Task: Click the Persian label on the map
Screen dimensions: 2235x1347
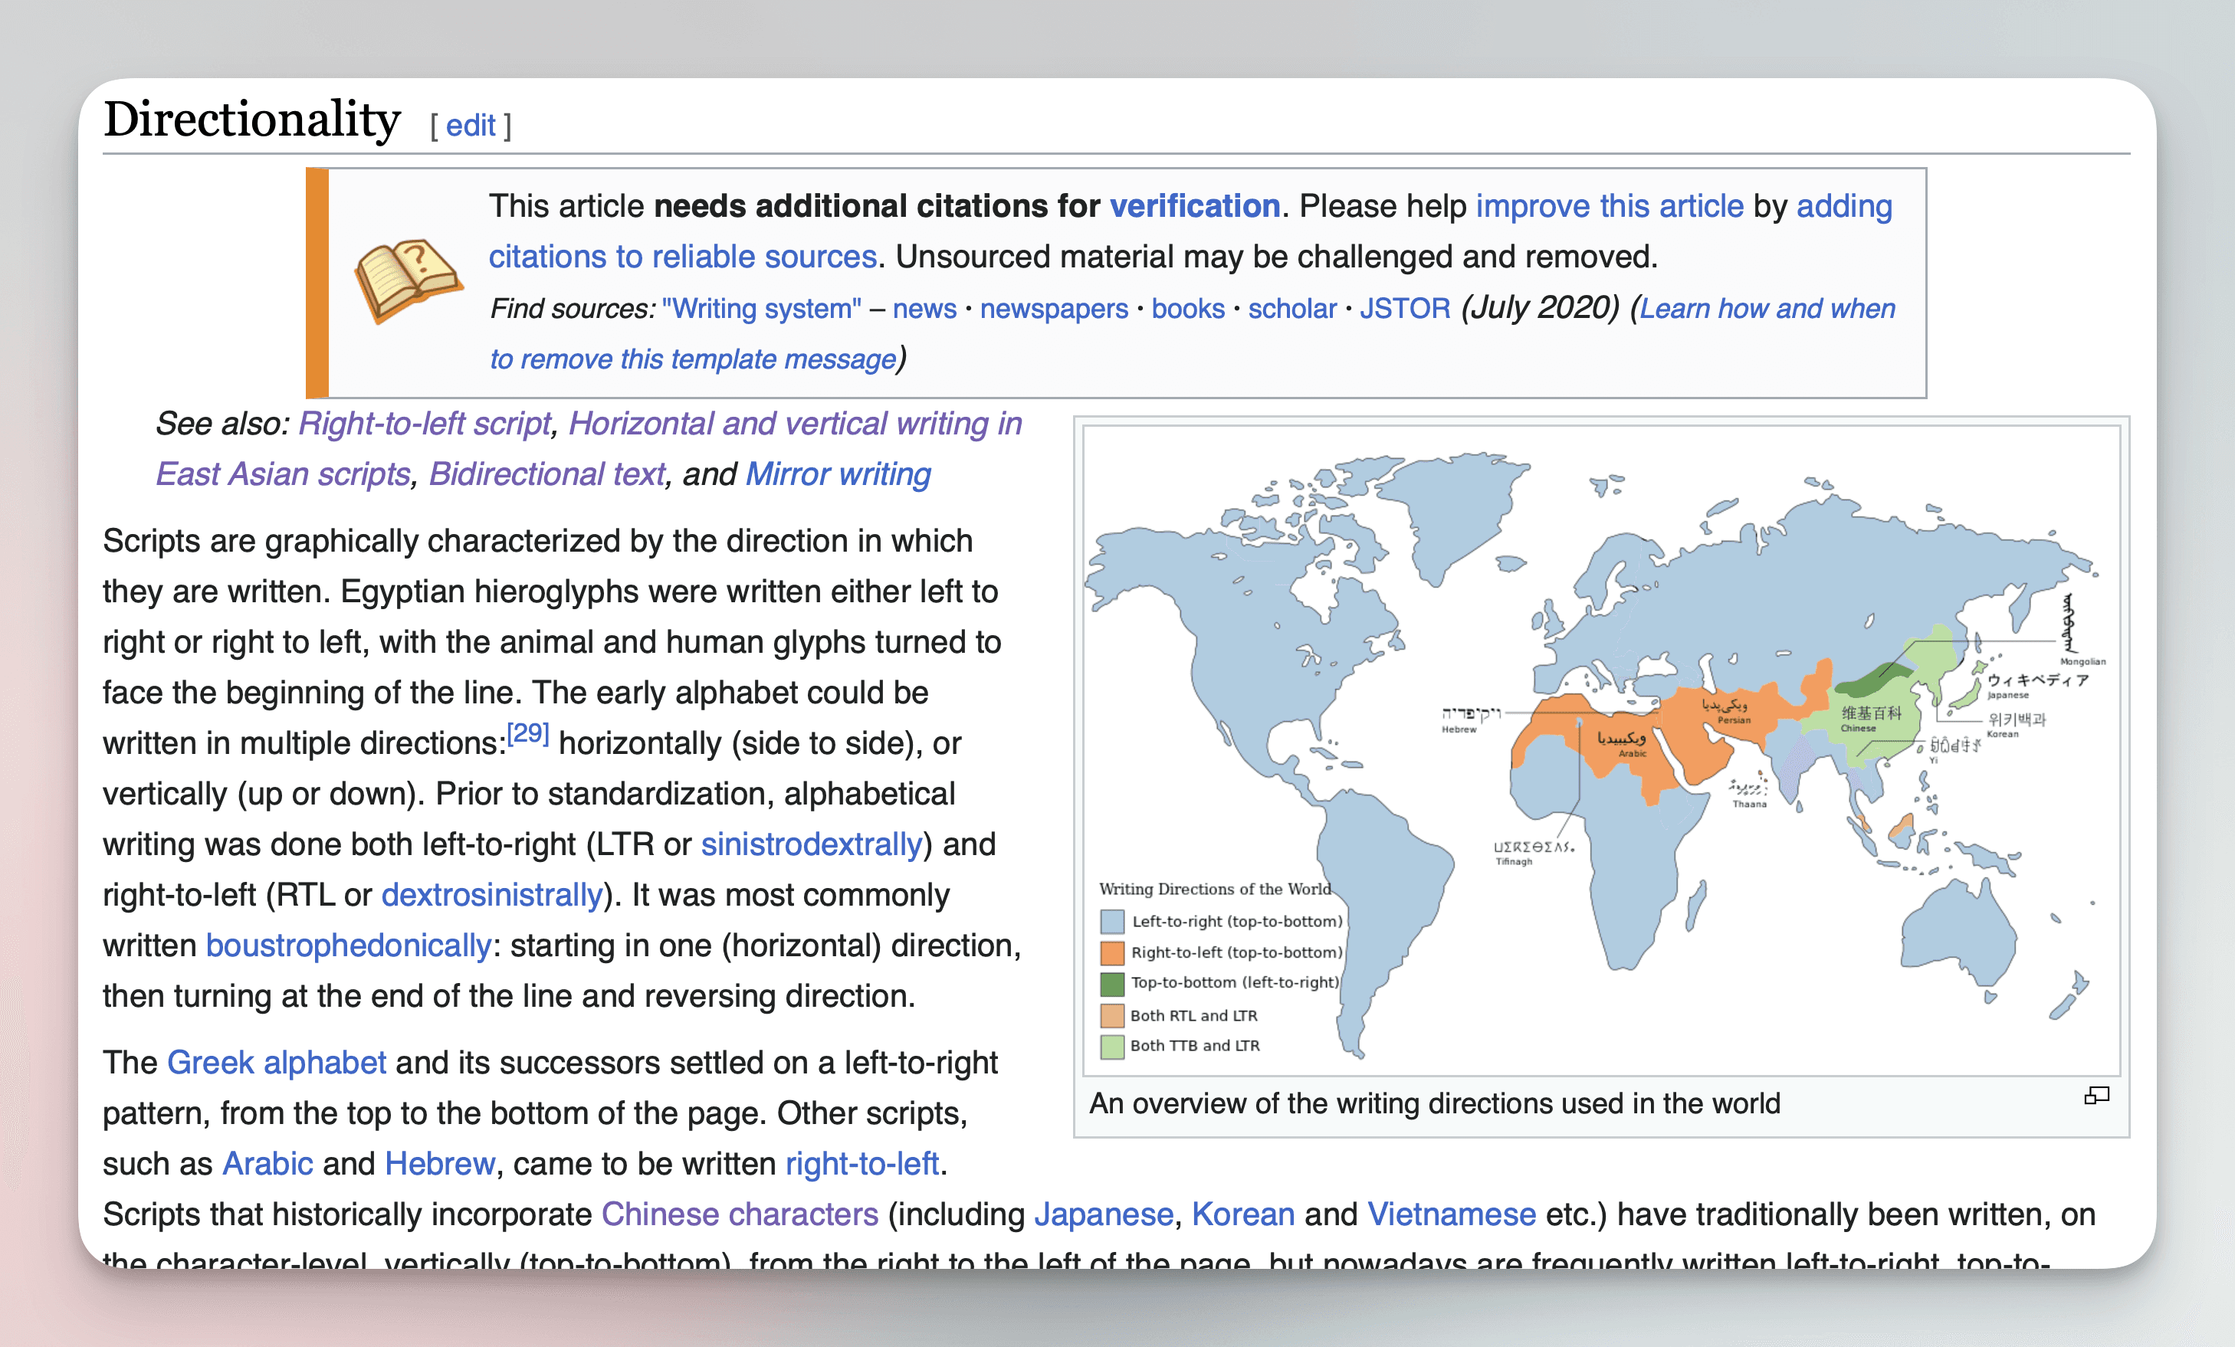Action: pyautogui.click(x=1734, y=720)
